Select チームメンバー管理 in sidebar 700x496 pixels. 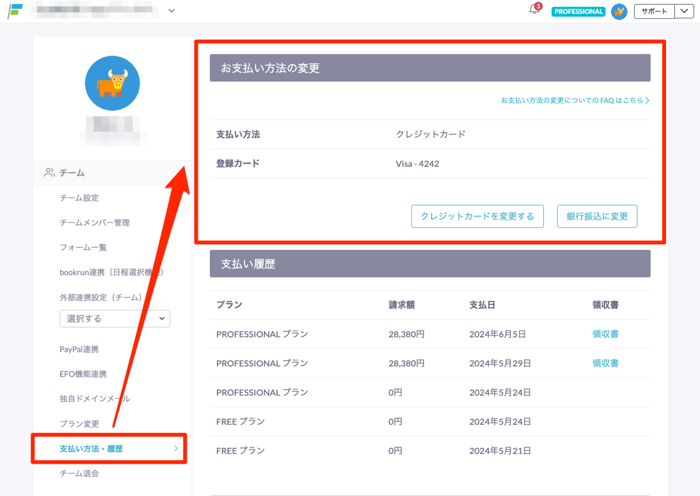coord(94,223)
